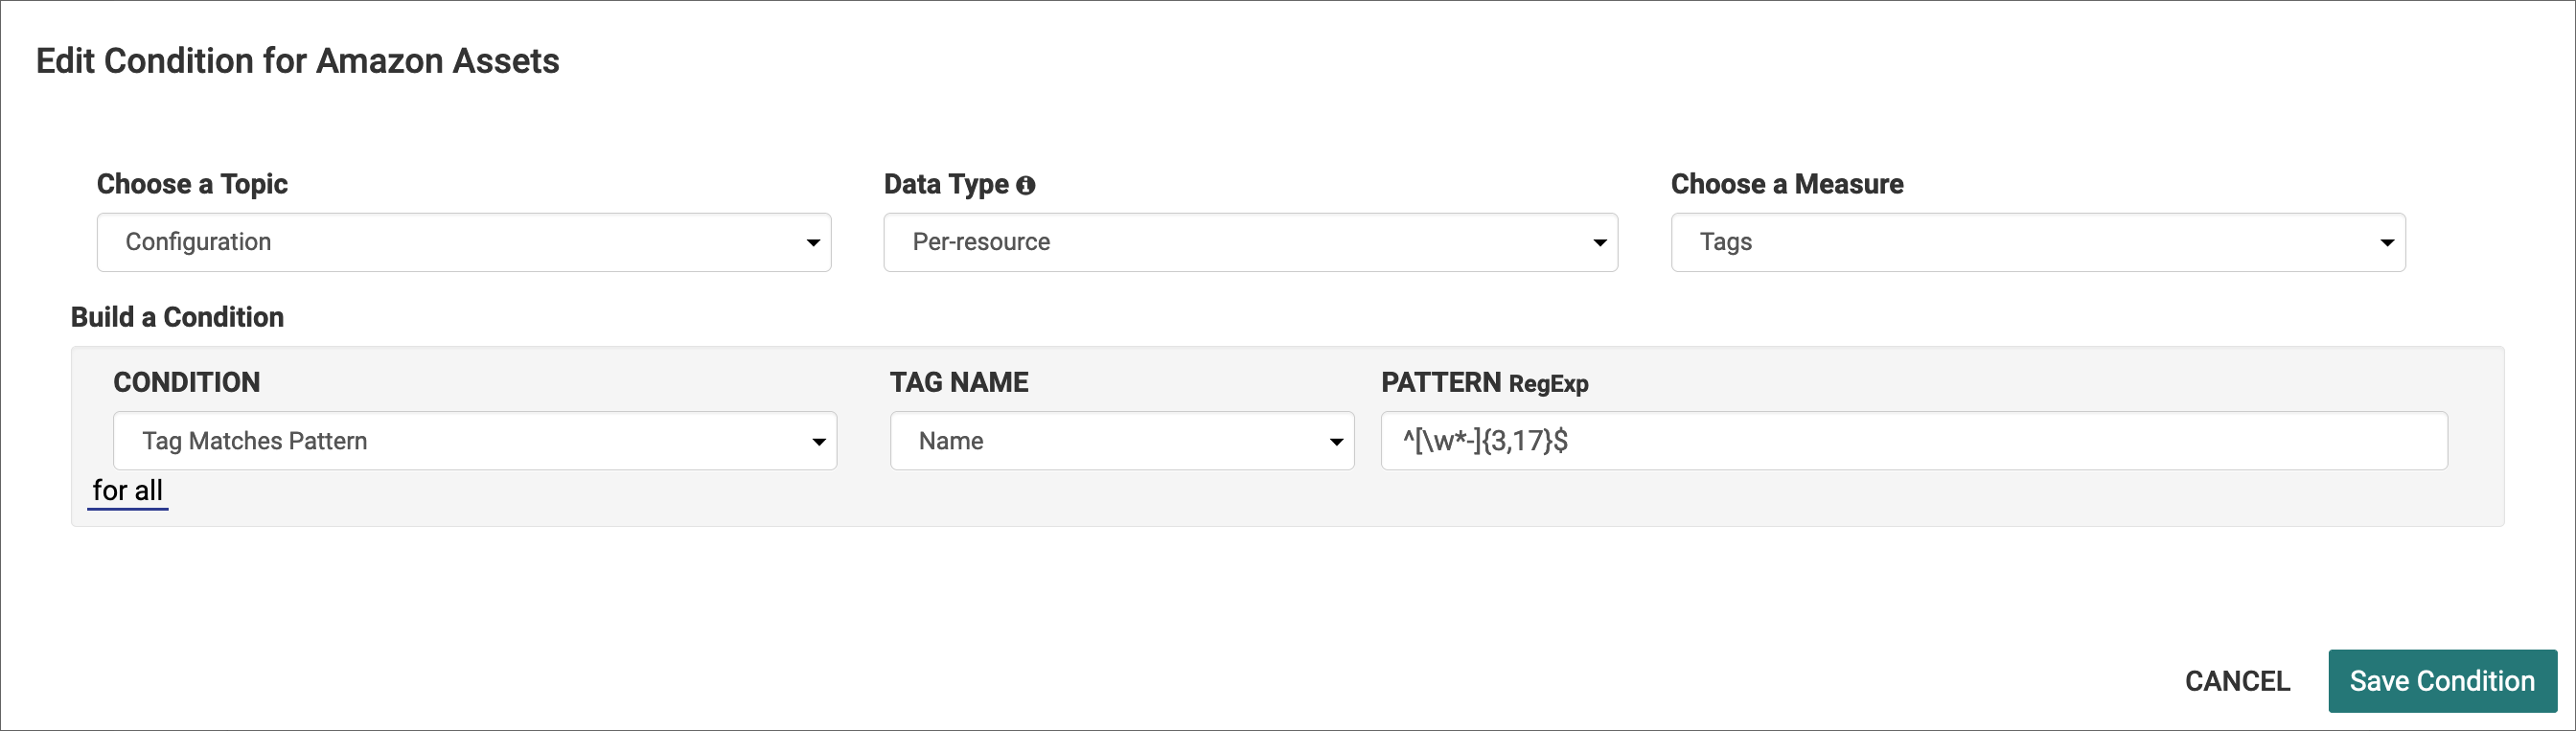This screenshot has height=731, width=2576.
Task: Click the caret arrow of the Configuration select
Action: (812, 243)
